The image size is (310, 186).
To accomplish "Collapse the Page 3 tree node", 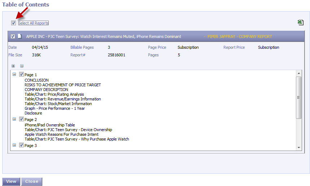I will 14,145.
